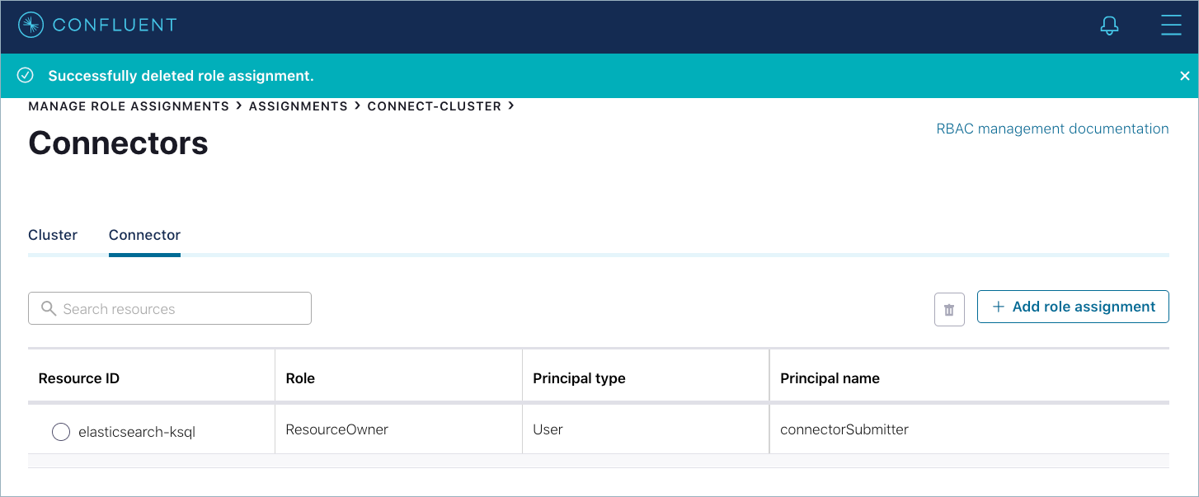
Task: Click the Confluent logo icon
Action: pos(31,26)
